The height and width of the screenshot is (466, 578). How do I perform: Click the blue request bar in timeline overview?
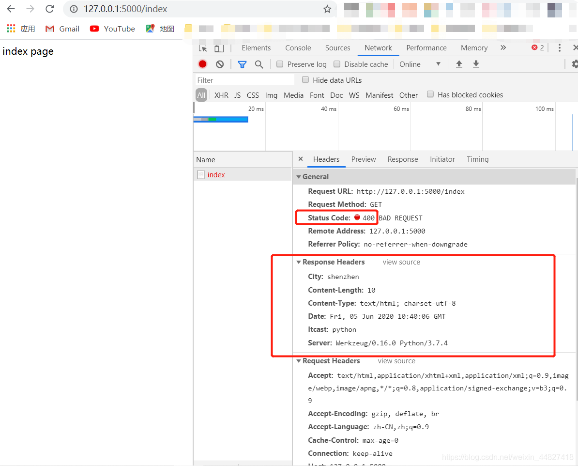pyautogui.click(x=221, y=119)
